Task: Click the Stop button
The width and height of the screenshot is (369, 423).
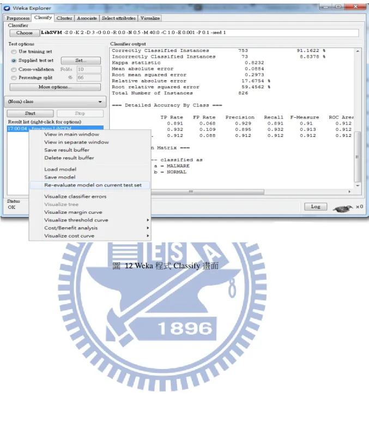Action: pos(80,113)
